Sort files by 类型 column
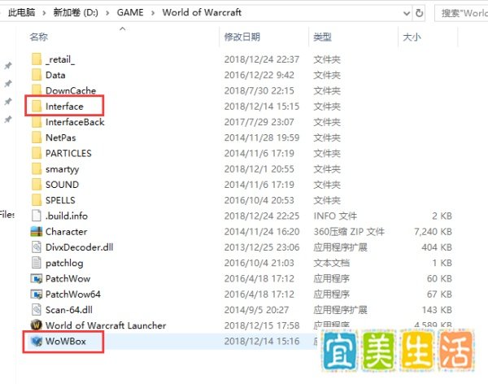Image resolution: width=488 pixels, height=384 pixels. 322,37
